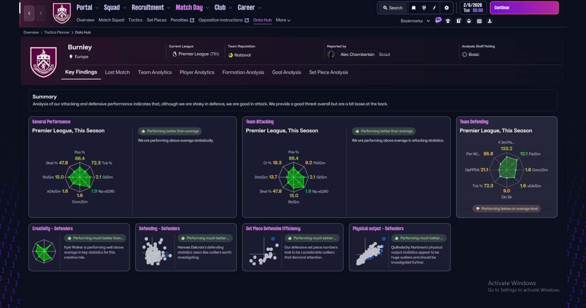
Task: Open the Opposition Instructions pop-out link
Action: (x=224, y=20)
